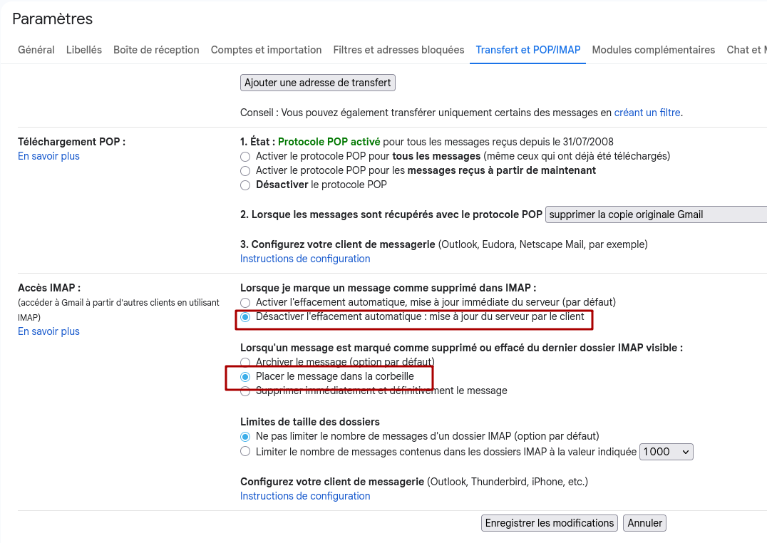Open Instructions de configuration in IMAP section
Viewport: 767px width, 543px height.
click(x=305, y=495)
